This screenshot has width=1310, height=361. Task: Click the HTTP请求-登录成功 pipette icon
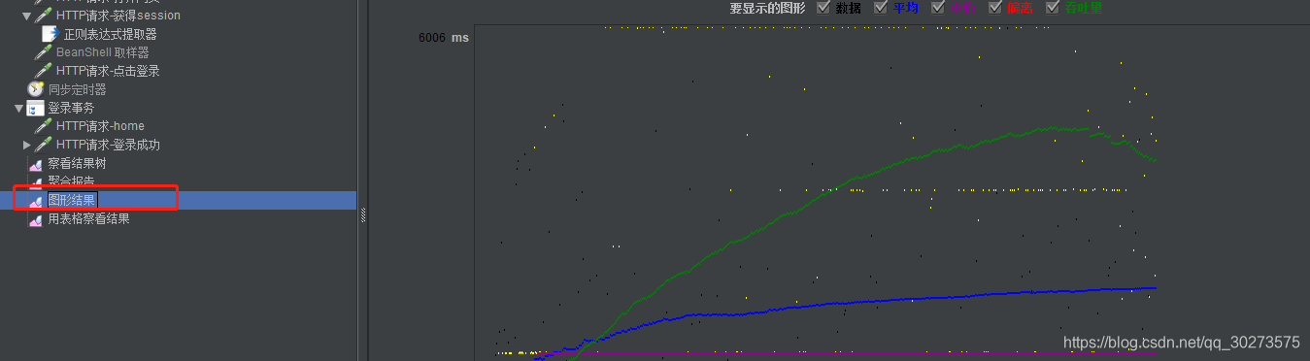43,145
